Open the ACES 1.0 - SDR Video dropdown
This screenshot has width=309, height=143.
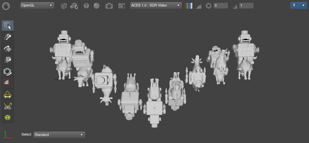coord(156,6)
